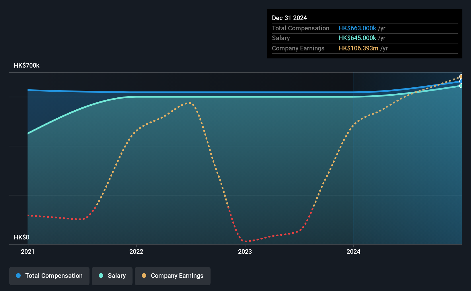This screenshot has height=291, width=471.
Task: Click the orange Company Earnings legend dot
Action: (144, 276)
